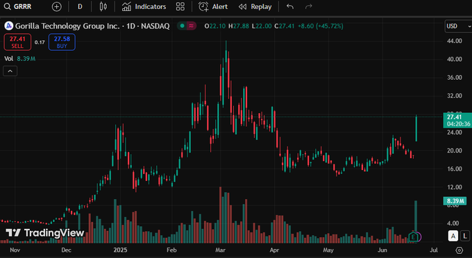Click the Jun label on time axis

pyautogui.click(x=382, y=250)
